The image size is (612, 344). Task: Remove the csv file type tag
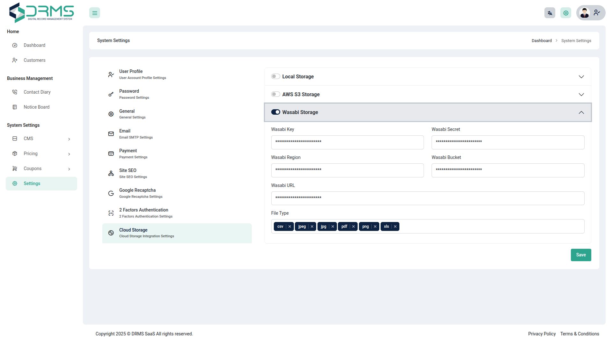(x=290, y=226)
